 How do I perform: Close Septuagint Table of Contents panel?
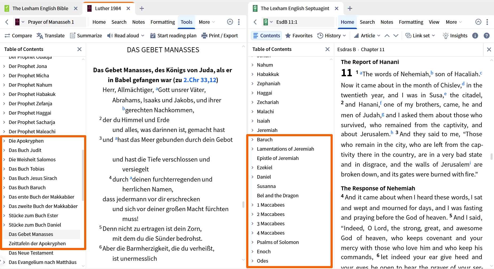coord(327,49)
